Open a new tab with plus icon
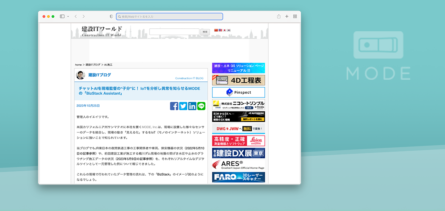Viewport: 445px width, 211px height. (287, 16)
